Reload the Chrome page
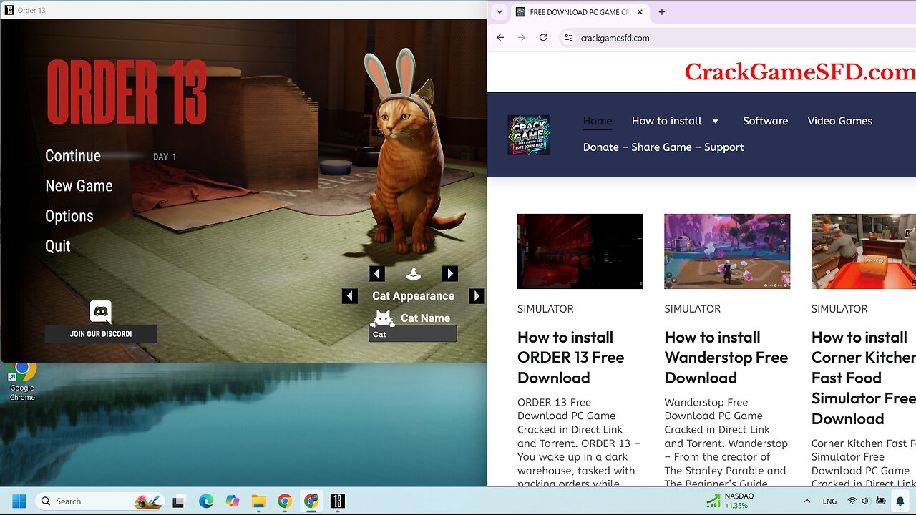This screenshot has width=916, height=515. coord(543,38)
